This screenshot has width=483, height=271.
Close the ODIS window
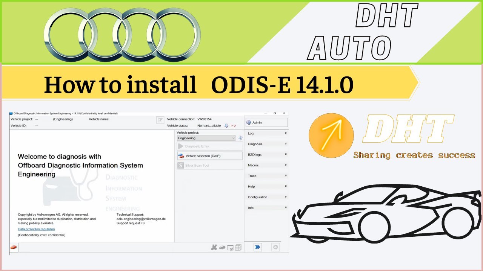pyautogui.click(x=284, y=113)
